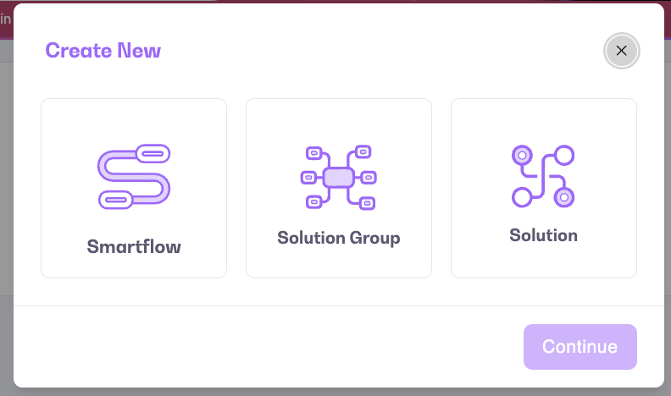Choose the Solution Group option card
Image resolution: width=671 pixels, height=396 pixels.
pos(339,189)
